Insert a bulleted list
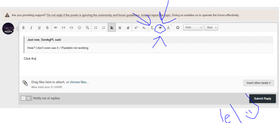This screenshot has height=123, width=279. click(96, 28)
